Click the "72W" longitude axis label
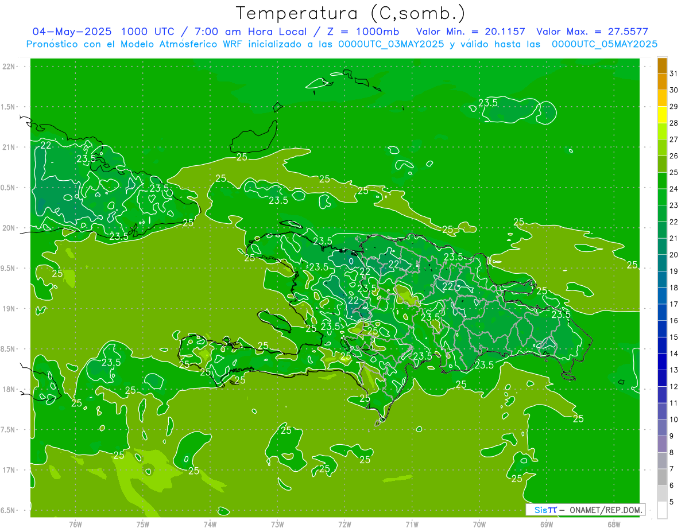The image size is (689, 532). click(x=344, y=524)
